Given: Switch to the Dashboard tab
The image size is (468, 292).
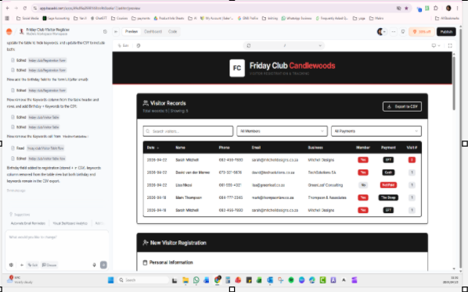Looking at the screenshot, I should (x=153, y=31).
